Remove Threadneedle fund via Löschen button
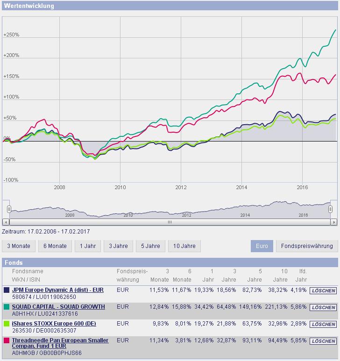This screenshot has width=340, height=361. point(323,341)
